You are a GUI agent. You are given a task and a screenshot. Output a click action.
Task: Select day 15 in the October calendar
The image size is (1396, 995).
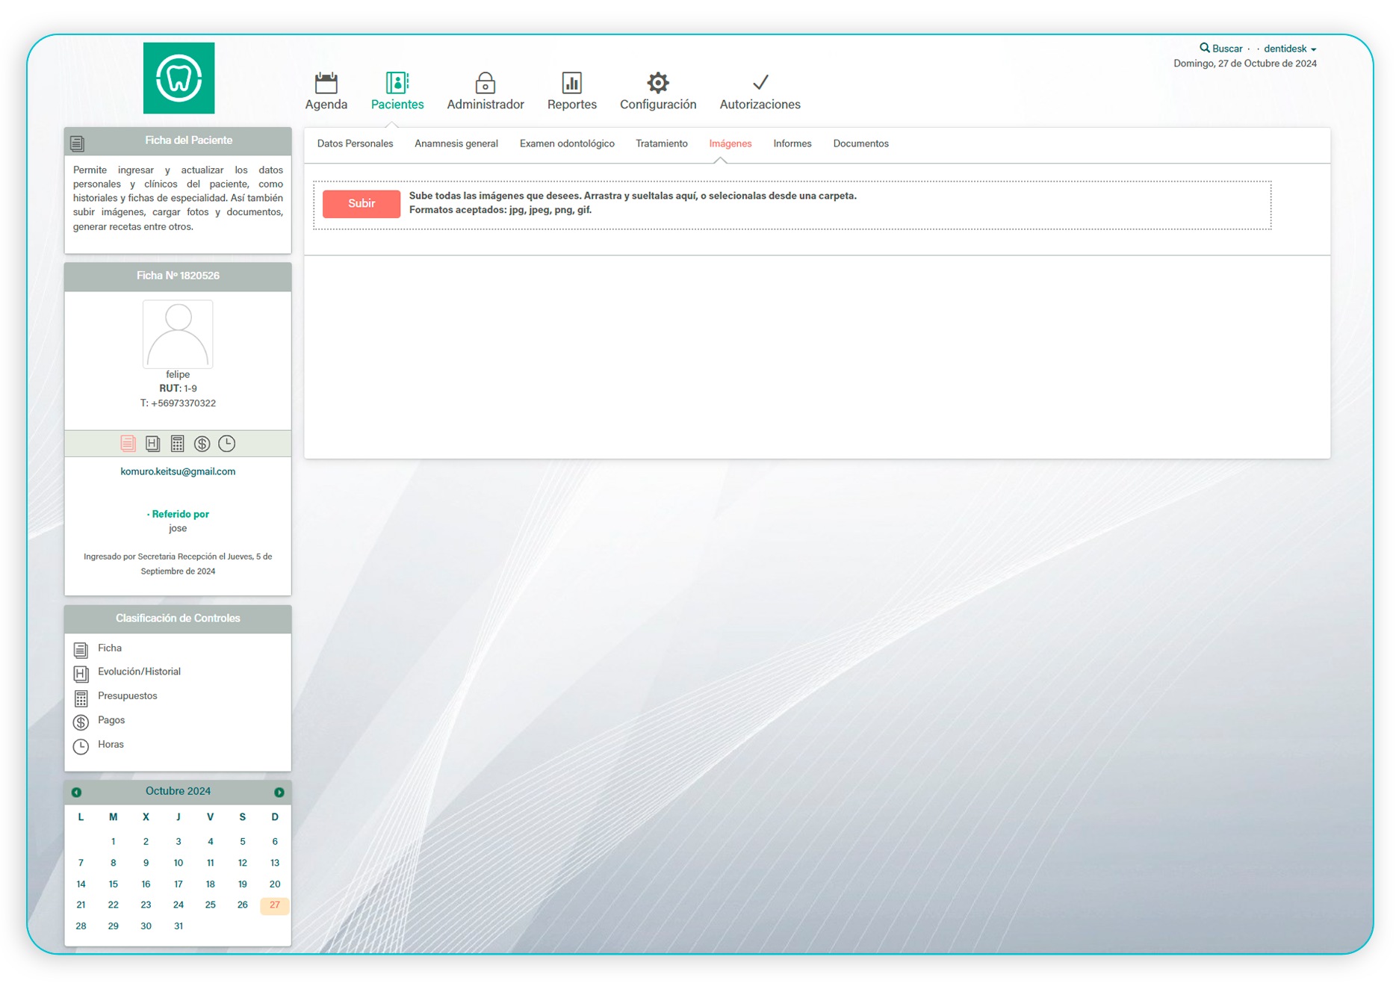click(x=114, y=884)
